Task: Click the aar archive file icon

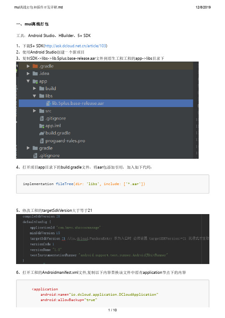Action: [x=48, y=103]
